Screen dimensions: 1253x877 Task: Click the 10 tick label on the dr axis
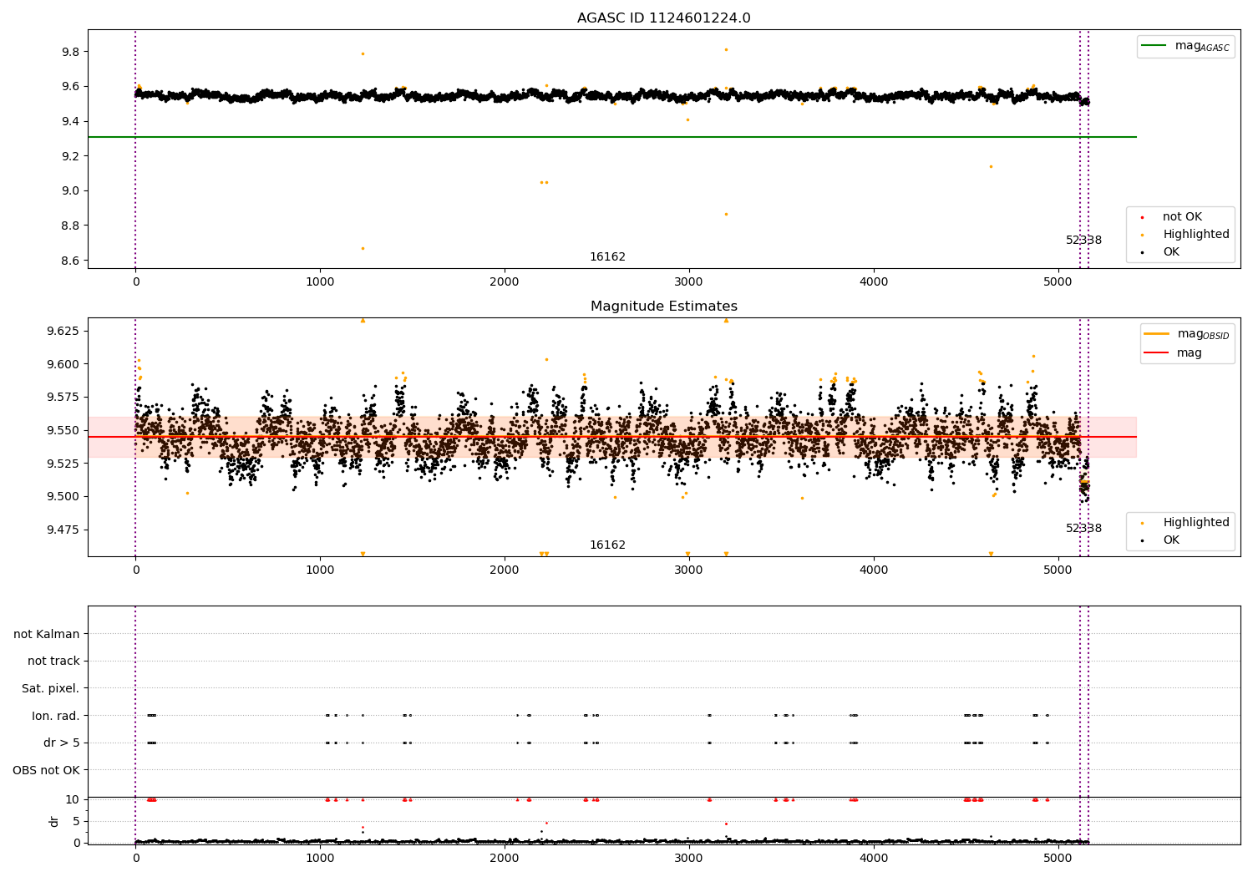point(73,799)
